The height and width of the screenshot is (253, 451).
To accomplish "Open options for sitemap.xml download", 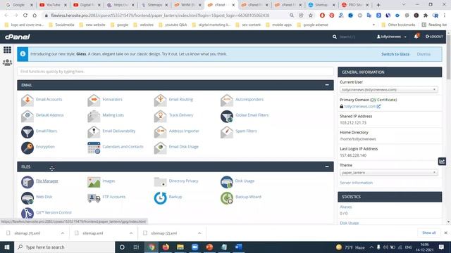I will (x=131, y=233).
